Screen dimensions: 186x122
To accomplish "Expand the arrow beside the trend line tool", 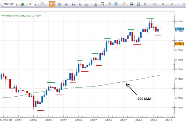I will [176, 5].
